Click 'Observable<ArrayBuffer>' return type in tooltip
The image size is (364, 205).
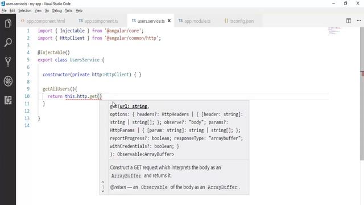point(146,154)
